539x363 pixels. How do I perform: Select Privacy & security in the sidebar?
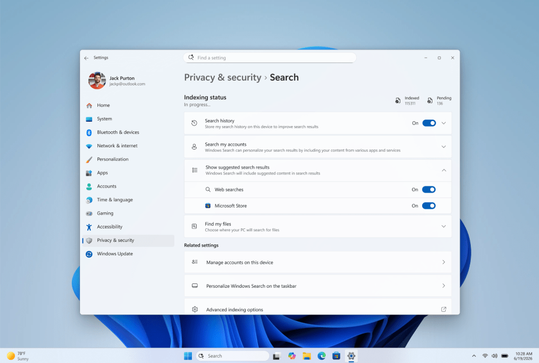128,240
